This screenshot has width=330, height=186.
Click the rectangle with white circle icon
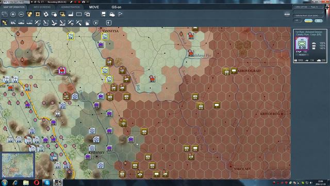pyautogui.click(x=54, y=14)
